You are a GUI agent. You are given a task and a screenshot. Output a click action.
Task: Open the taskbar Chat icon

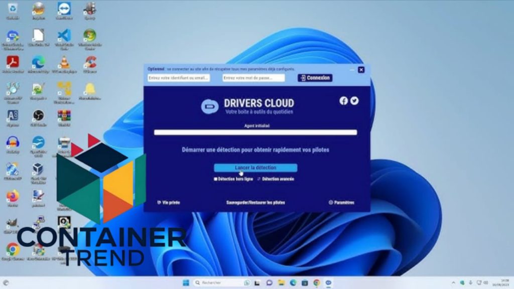[x=270, y=283]
